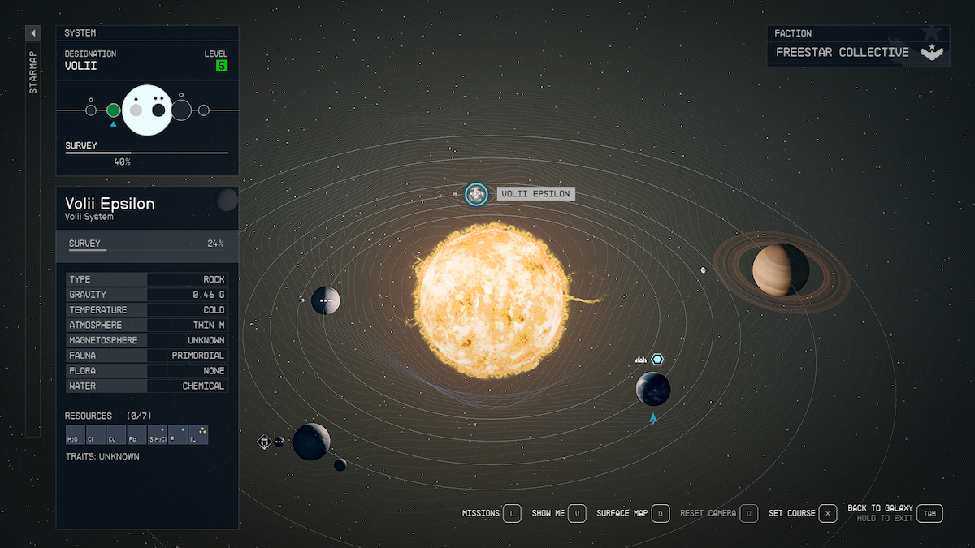
Task: Select the ringed gas giant planet
Action: [x=780, y=270]
